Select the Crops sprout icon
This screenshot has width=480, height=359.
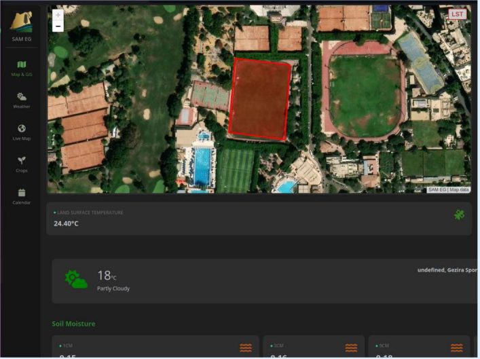click(x=21, y=164)
